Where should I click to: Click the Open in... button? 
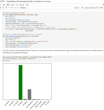click(x=77, y=8)
